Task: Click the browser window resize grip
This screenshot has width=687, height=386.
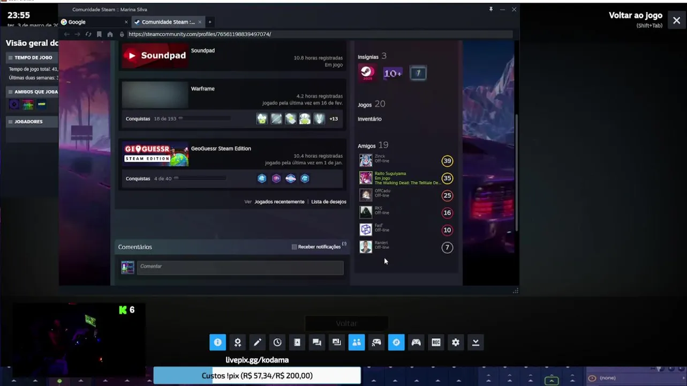Action: pyautogui.click(x=516, y=291)
